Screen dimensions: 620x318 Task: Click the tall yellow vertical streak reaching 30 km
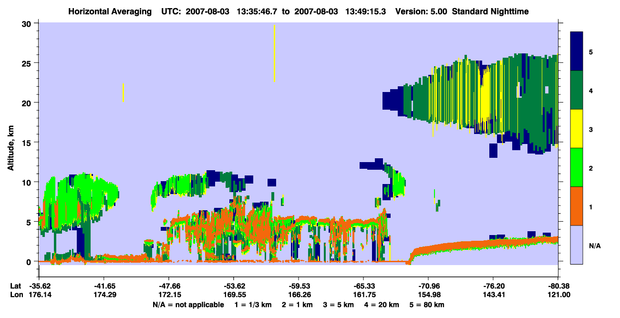click(x=274, y=53)
